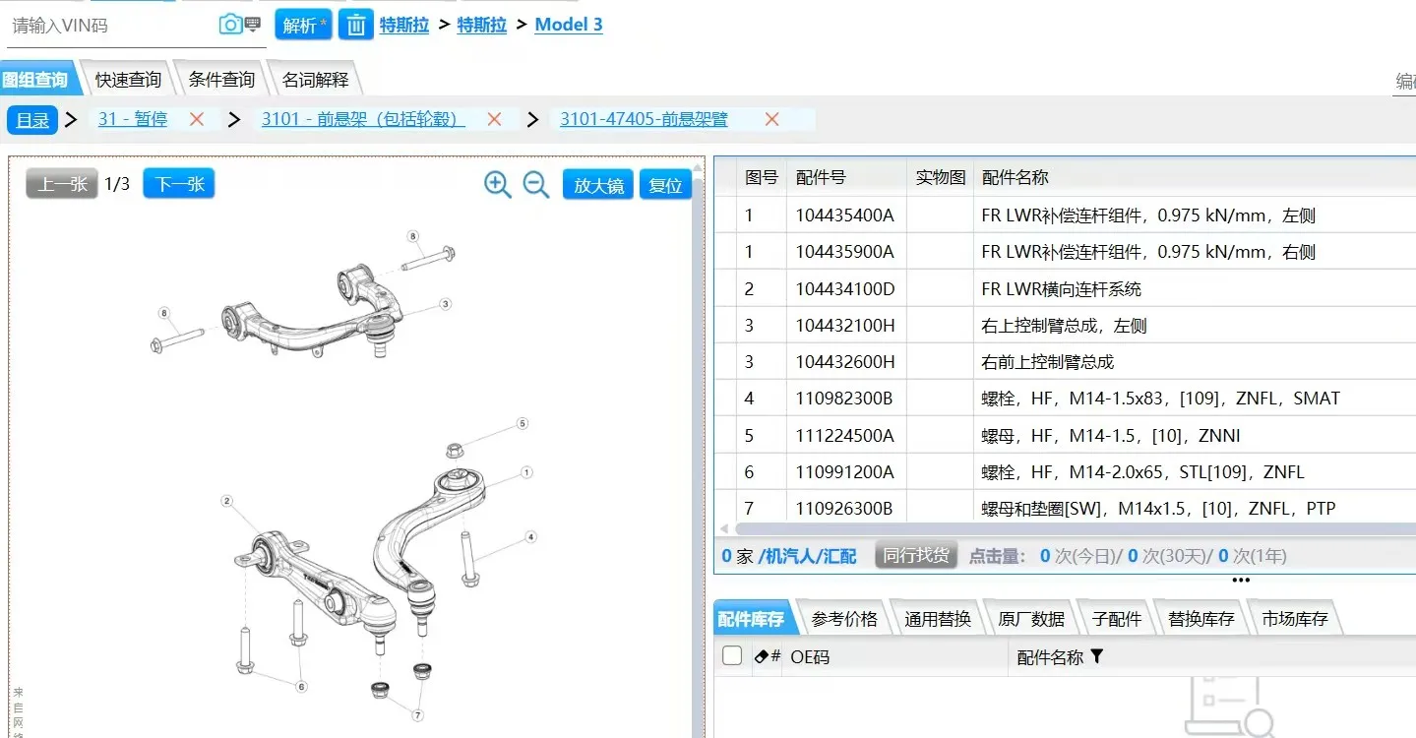Zoom in on the parts diagram
1416x738 pixels.
[498, 184]
